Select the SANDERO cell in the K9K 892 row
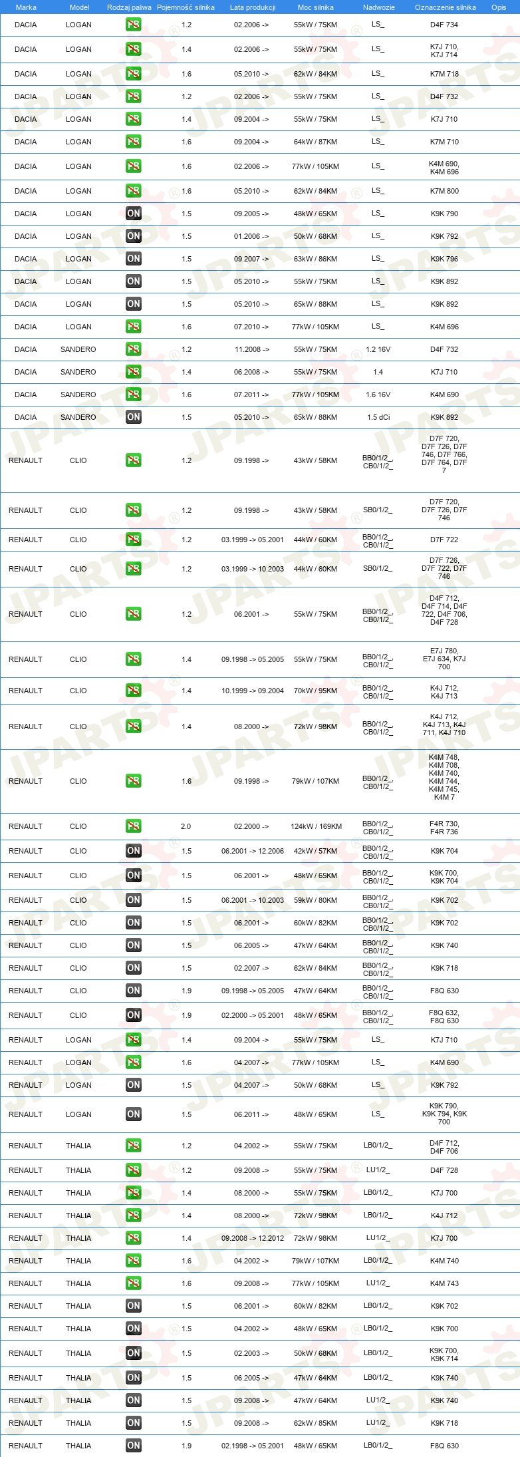 pos(78,417)
